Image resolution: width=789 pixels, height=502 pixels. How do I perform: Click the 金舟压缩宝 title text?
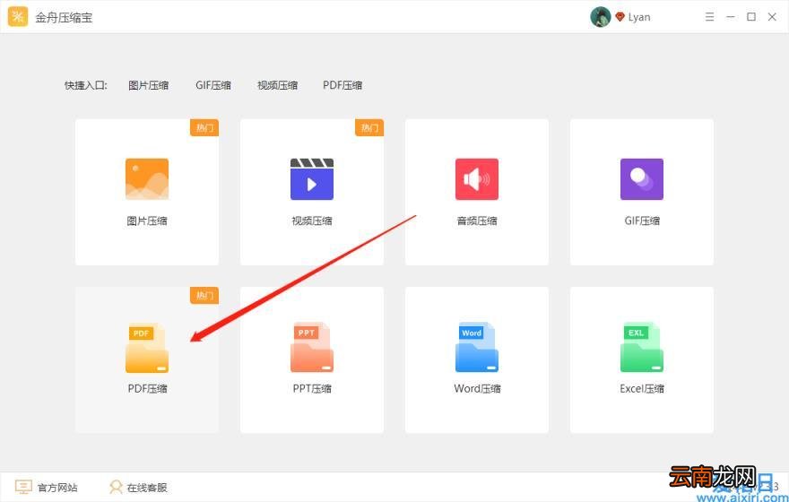point(64,18)
